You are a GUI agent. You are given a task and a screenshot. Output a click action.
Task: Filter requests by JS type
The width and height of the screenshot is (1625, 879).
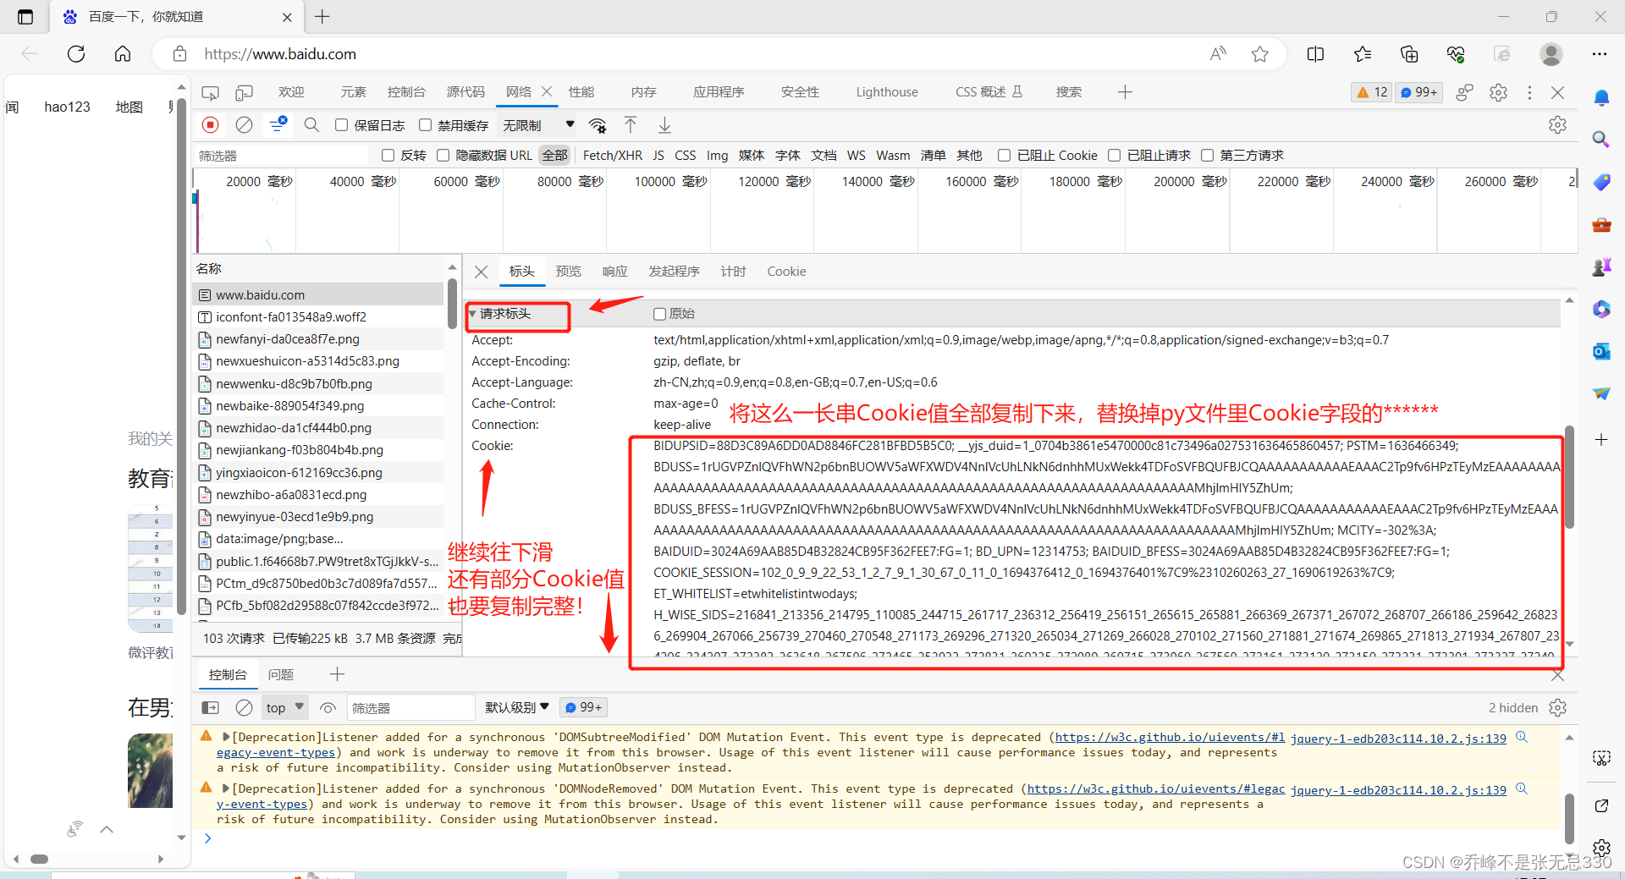[658, 155]
